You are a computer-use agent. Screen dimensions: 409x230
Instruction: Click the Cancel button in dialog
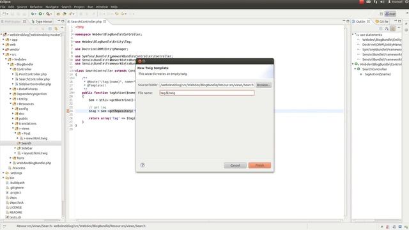[x=235, y=165]
